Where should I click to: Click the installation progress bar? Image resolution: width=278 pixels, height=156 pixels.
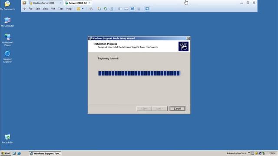[x=139, y=73]
